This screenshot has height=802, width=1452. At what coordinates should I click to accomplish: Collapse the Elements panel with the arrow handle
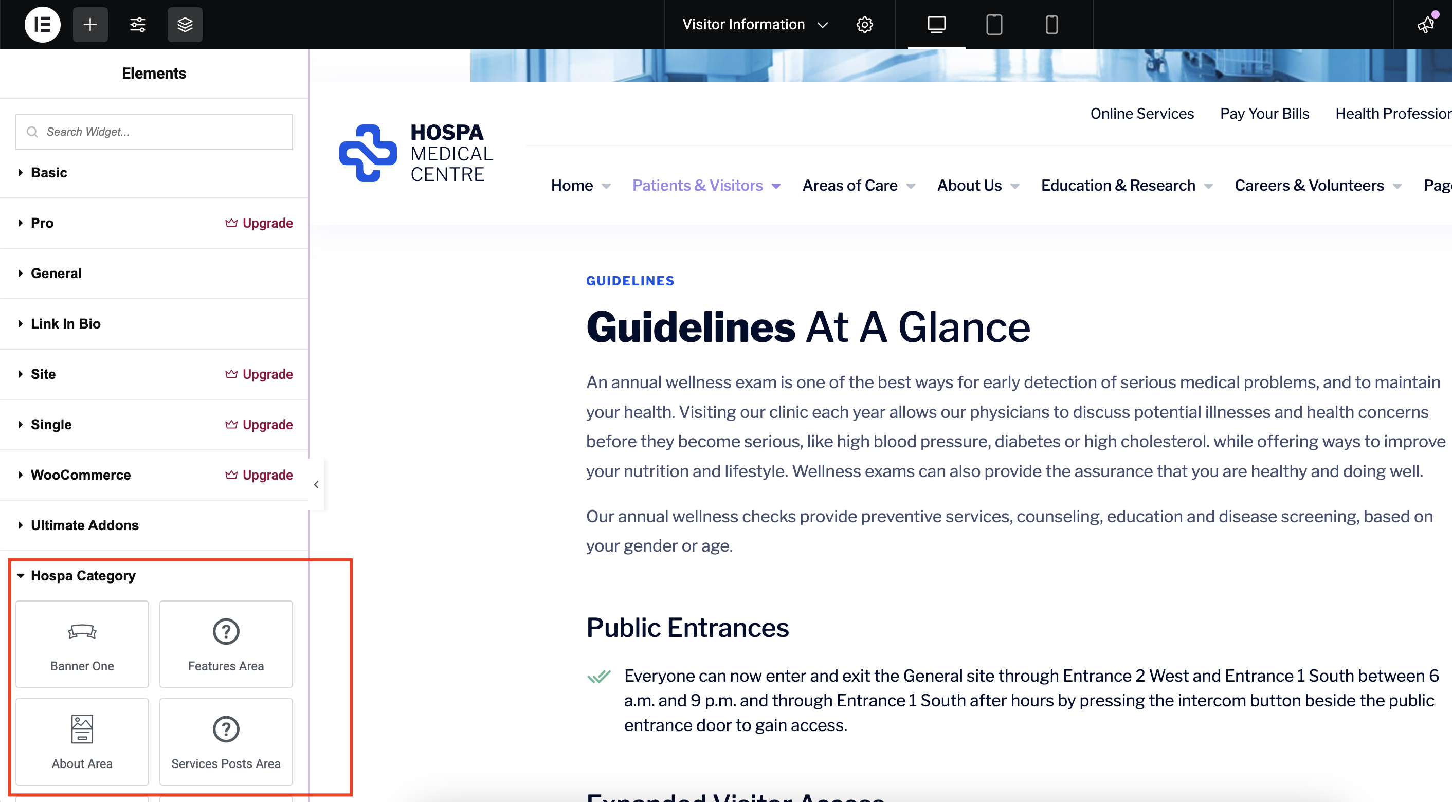coord(316,485)
